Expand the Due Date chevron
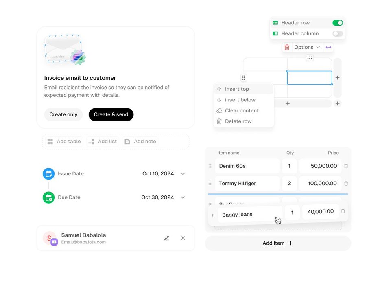 coord(183,197)
